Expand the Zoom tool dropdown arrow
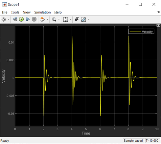 pos(59,19)
